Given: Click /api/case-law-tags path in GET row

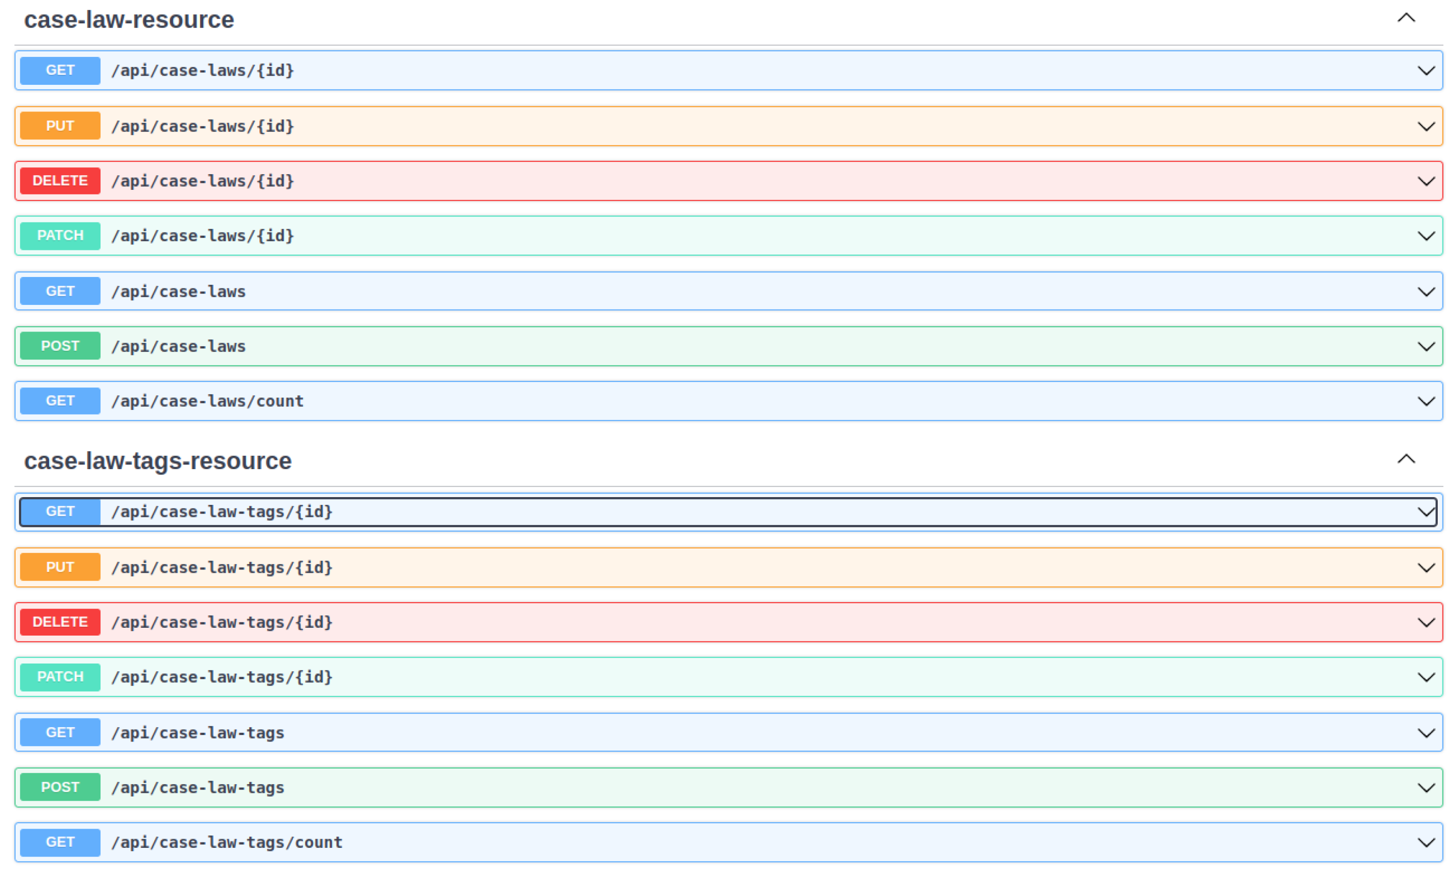Looking at the screenshot, I should click(197, 733).
